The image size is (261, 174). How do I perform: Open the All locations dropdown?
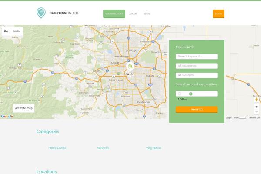point(197,75)
